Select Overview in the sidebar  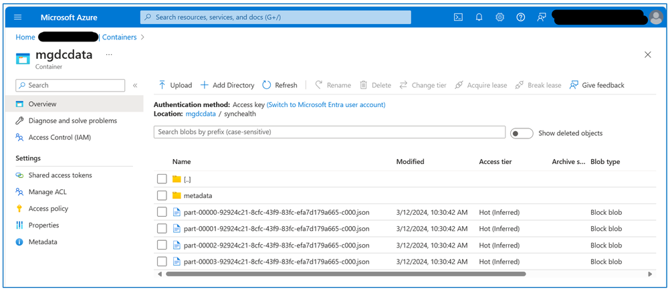point(74,104)
